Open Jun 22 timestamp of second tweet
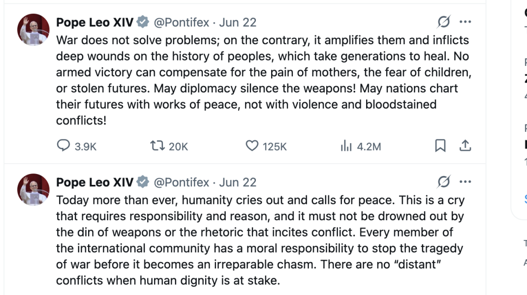527x295 pixels. coord(238,182)
